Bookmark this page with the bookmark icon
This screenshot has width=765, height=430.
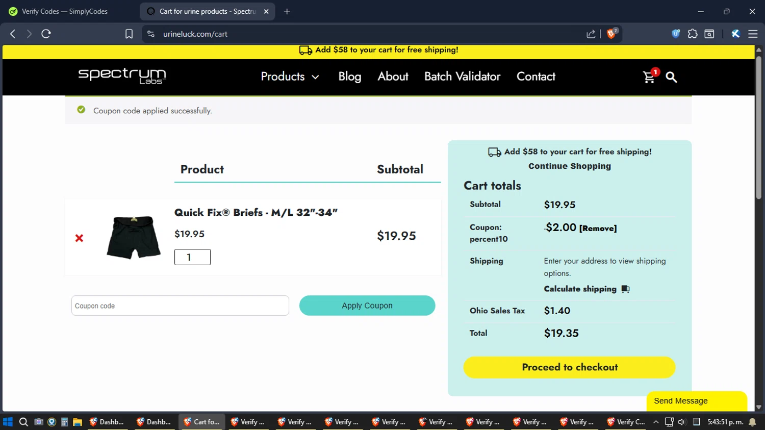click(129, 34)
